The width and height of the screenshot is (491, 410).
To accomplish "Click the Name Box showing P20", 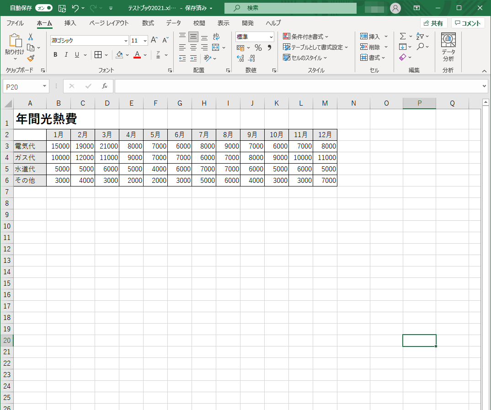I will coord(26,86).
